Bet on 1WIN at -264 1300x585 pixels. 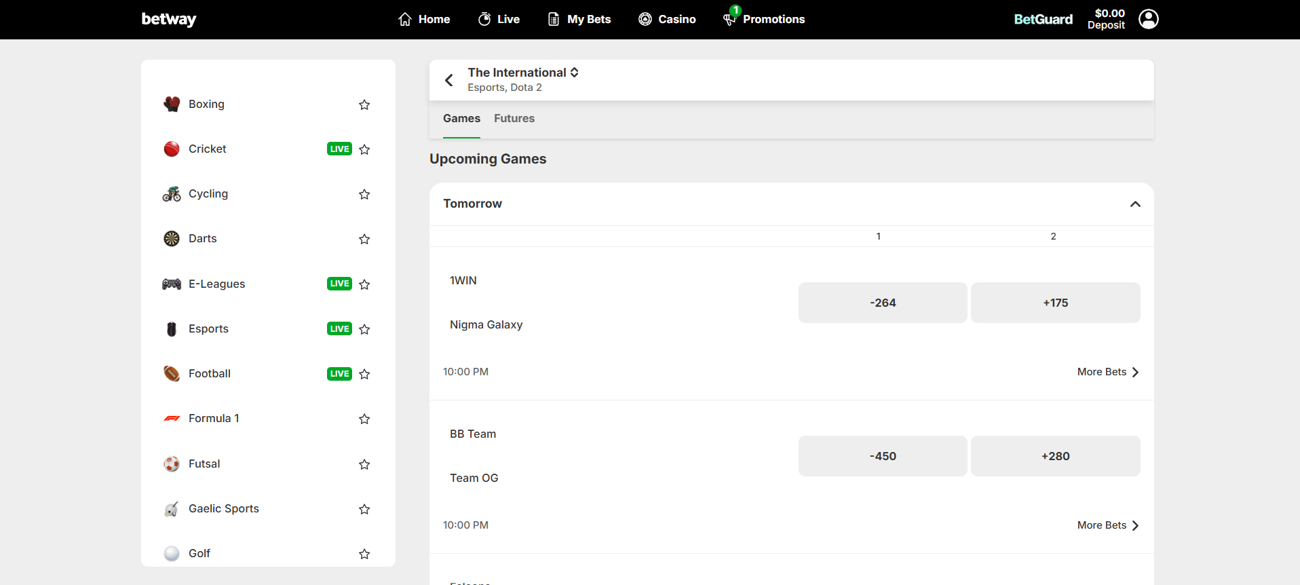coord(883,303)
